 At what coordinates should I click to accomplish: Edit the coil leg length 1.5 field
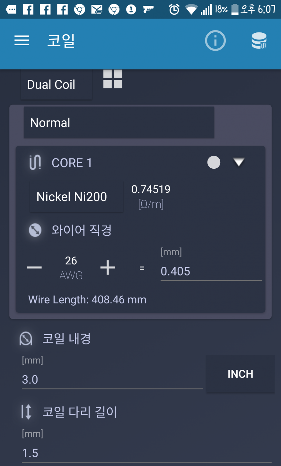pos(146,453)
